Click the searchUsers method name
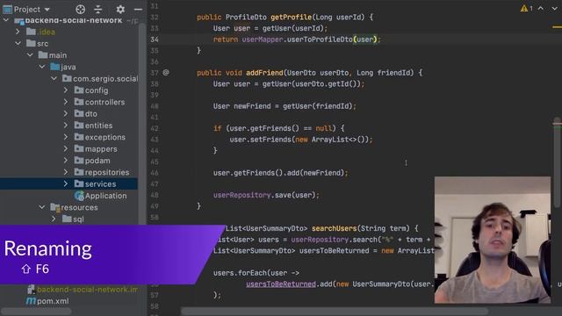The height and width of the screenshot is (316, 562). pos(334,228)
